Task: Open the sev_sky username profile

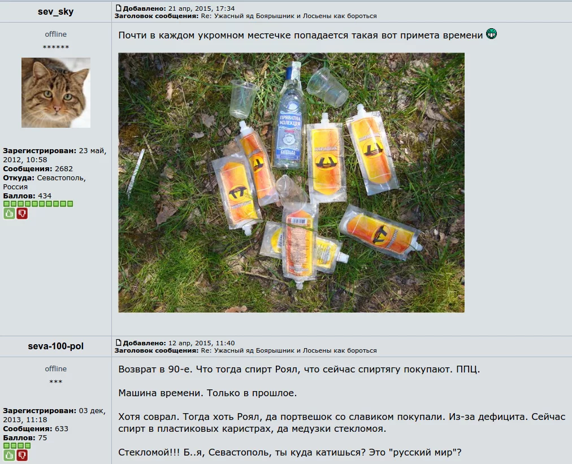Action: [x=56, y=12]
